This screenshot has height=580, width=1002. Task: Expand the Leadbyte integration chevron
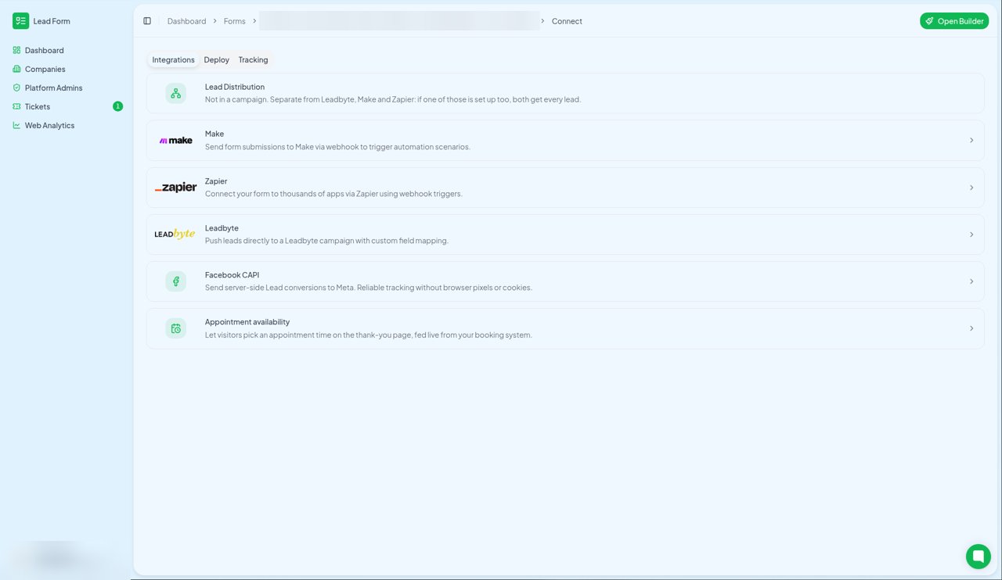(971, 235)
